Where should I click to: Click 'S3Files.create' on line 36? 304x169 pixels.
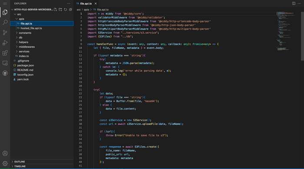pos(145,147)
